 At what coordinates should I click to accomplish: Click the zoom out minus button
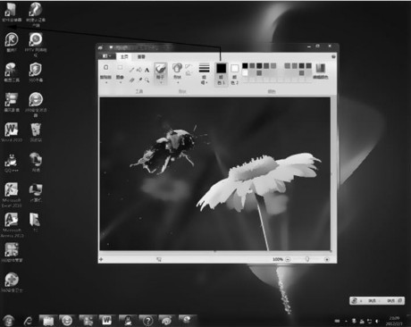tap(288, 259)
